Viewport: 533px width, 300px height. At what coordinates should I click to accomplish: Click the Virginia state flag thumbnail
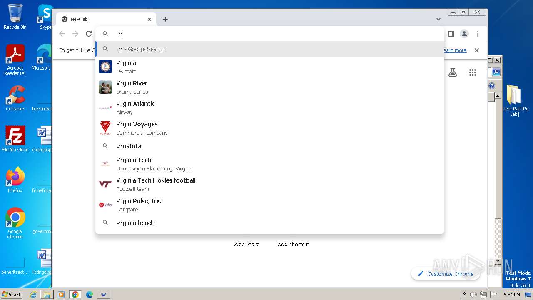coord(105,67)
